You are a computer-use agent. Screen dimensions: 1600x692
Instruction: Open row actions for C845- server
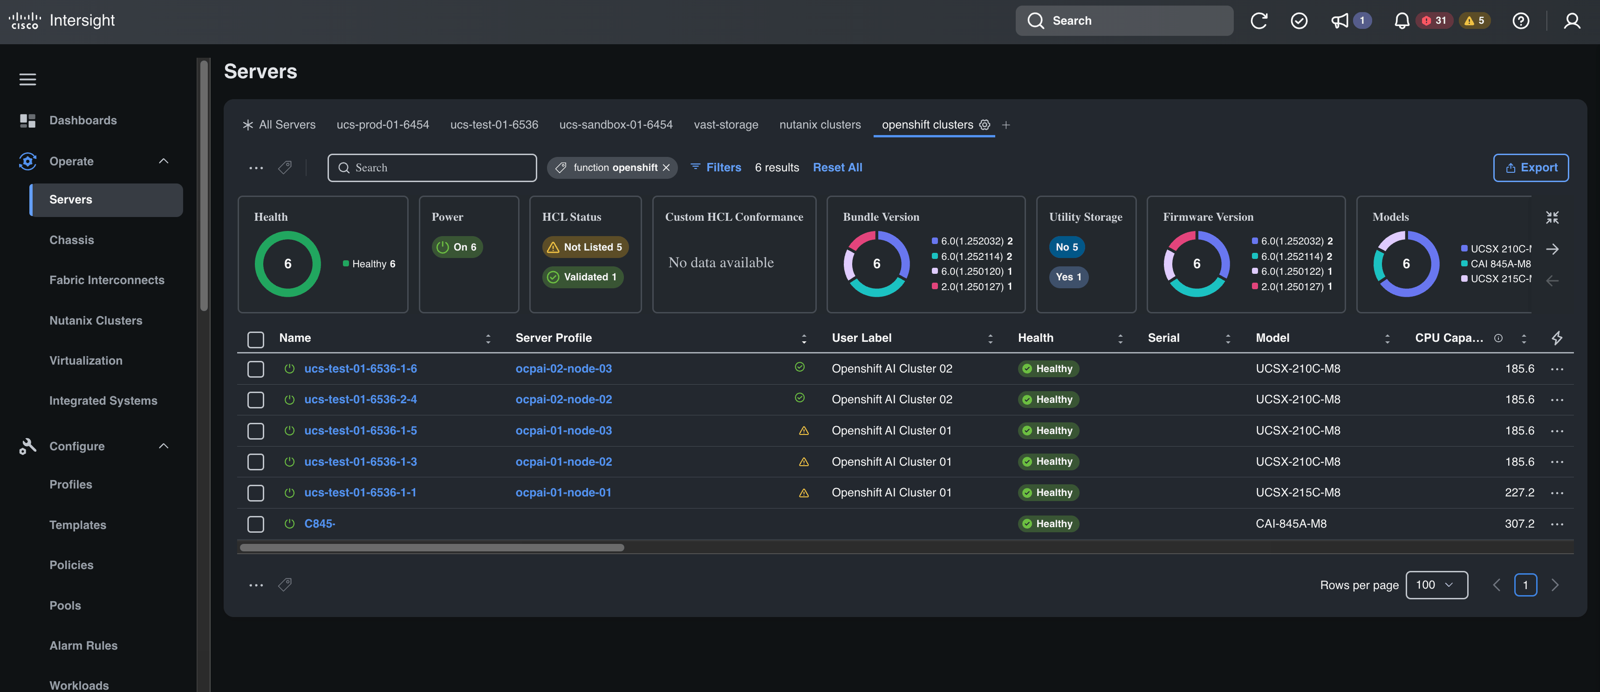pyautogui.click(x=1557, y=524)
